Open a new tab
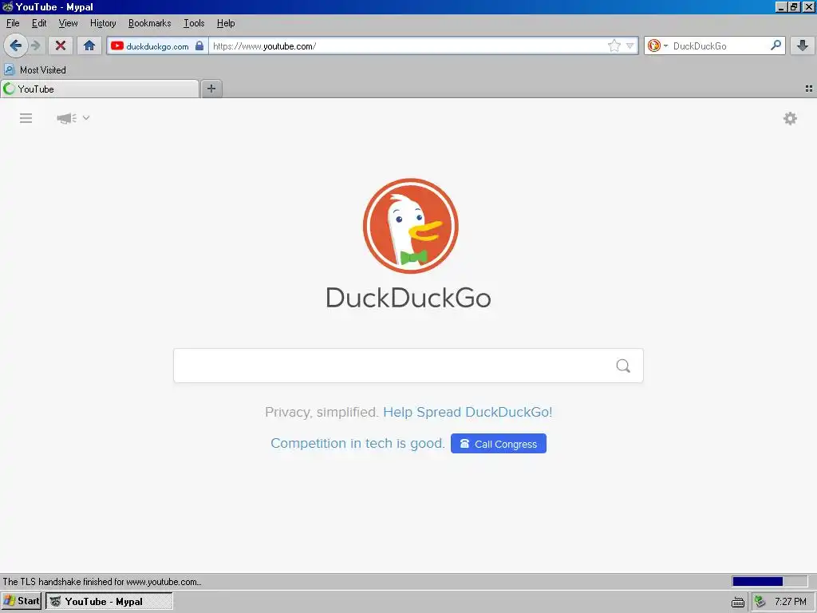Screen dimensions: 817x613 point(211,89)
